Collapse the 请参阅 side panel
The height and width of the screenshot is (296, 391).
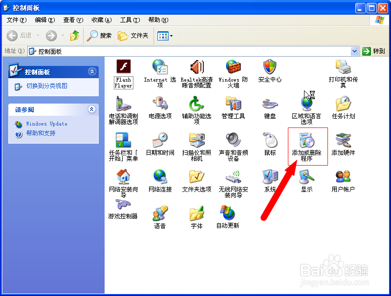coord(92,109)
